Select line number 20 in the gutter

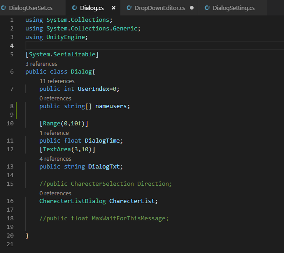10,236
